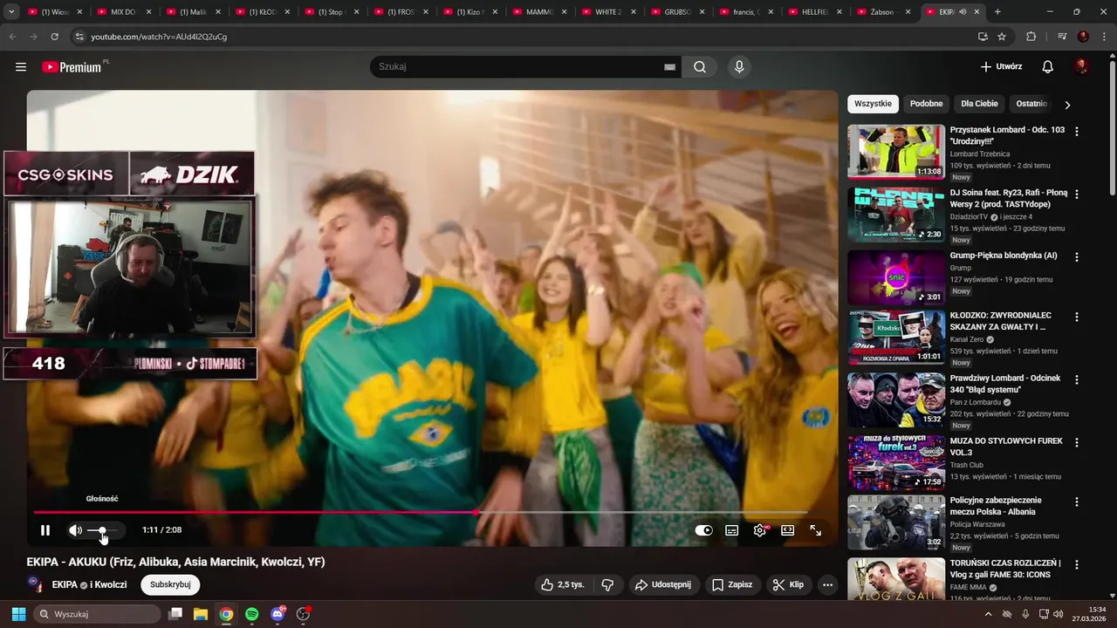Open options for MUZA DO STYLOWYCH FUREK
Viewport: 1117px width, 628px height.
tap(1077, 443)
